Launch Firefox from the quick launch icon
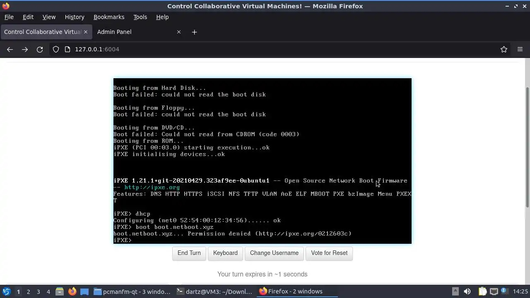Viewport: 530px width, 298px height. pyautogui.click(x=72, y=291)
